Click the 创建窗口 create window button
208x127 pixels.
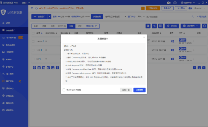coord(39,17)
